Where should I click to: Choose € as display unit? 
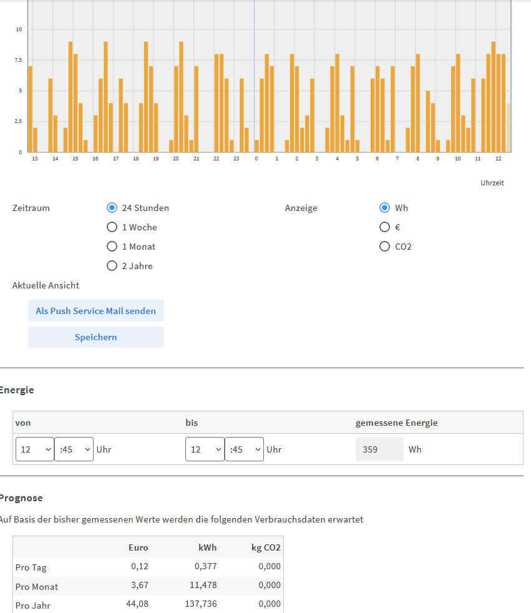point(384,227)
